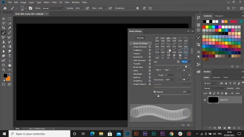Toggle the brush settings panel button in options bar
This screenshot has width=244, height=137.
30,8
